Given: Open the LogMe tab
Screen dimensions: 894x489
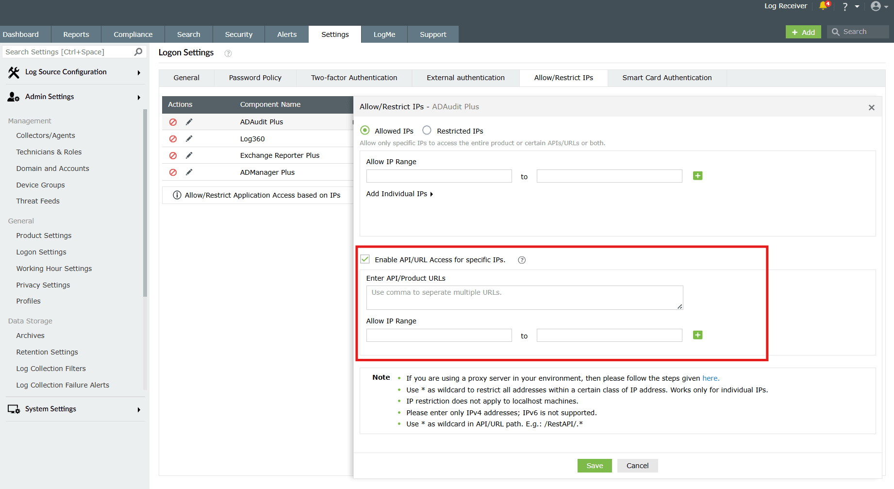Looking at the screenshot, I should (384, 34).
